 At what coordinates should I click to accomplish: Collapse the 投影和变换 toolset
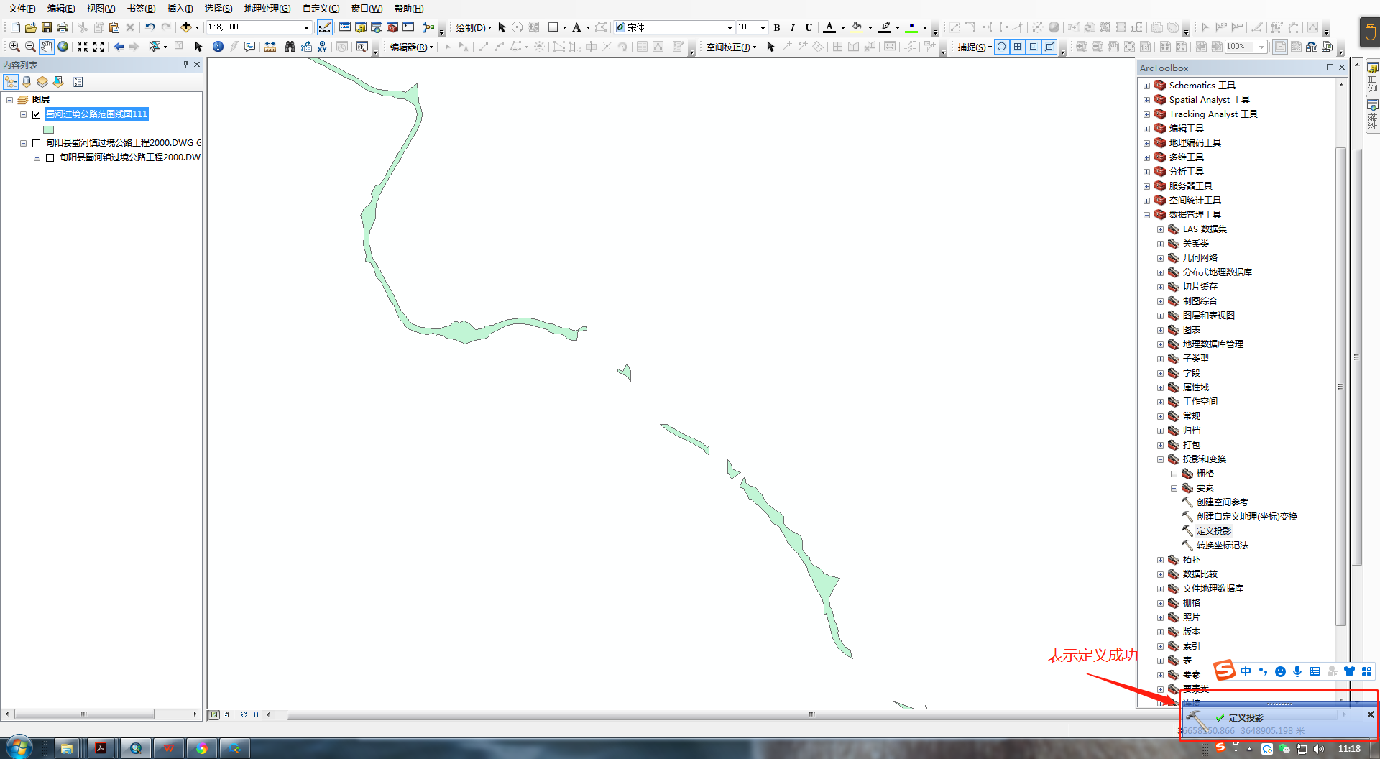[1160, 459]
